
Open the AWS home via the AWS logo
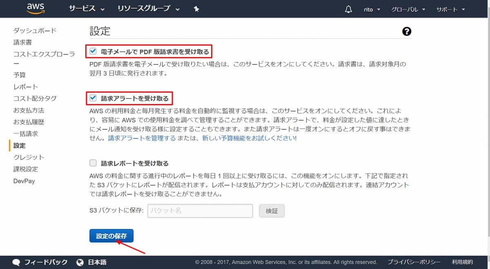point(36,8)
